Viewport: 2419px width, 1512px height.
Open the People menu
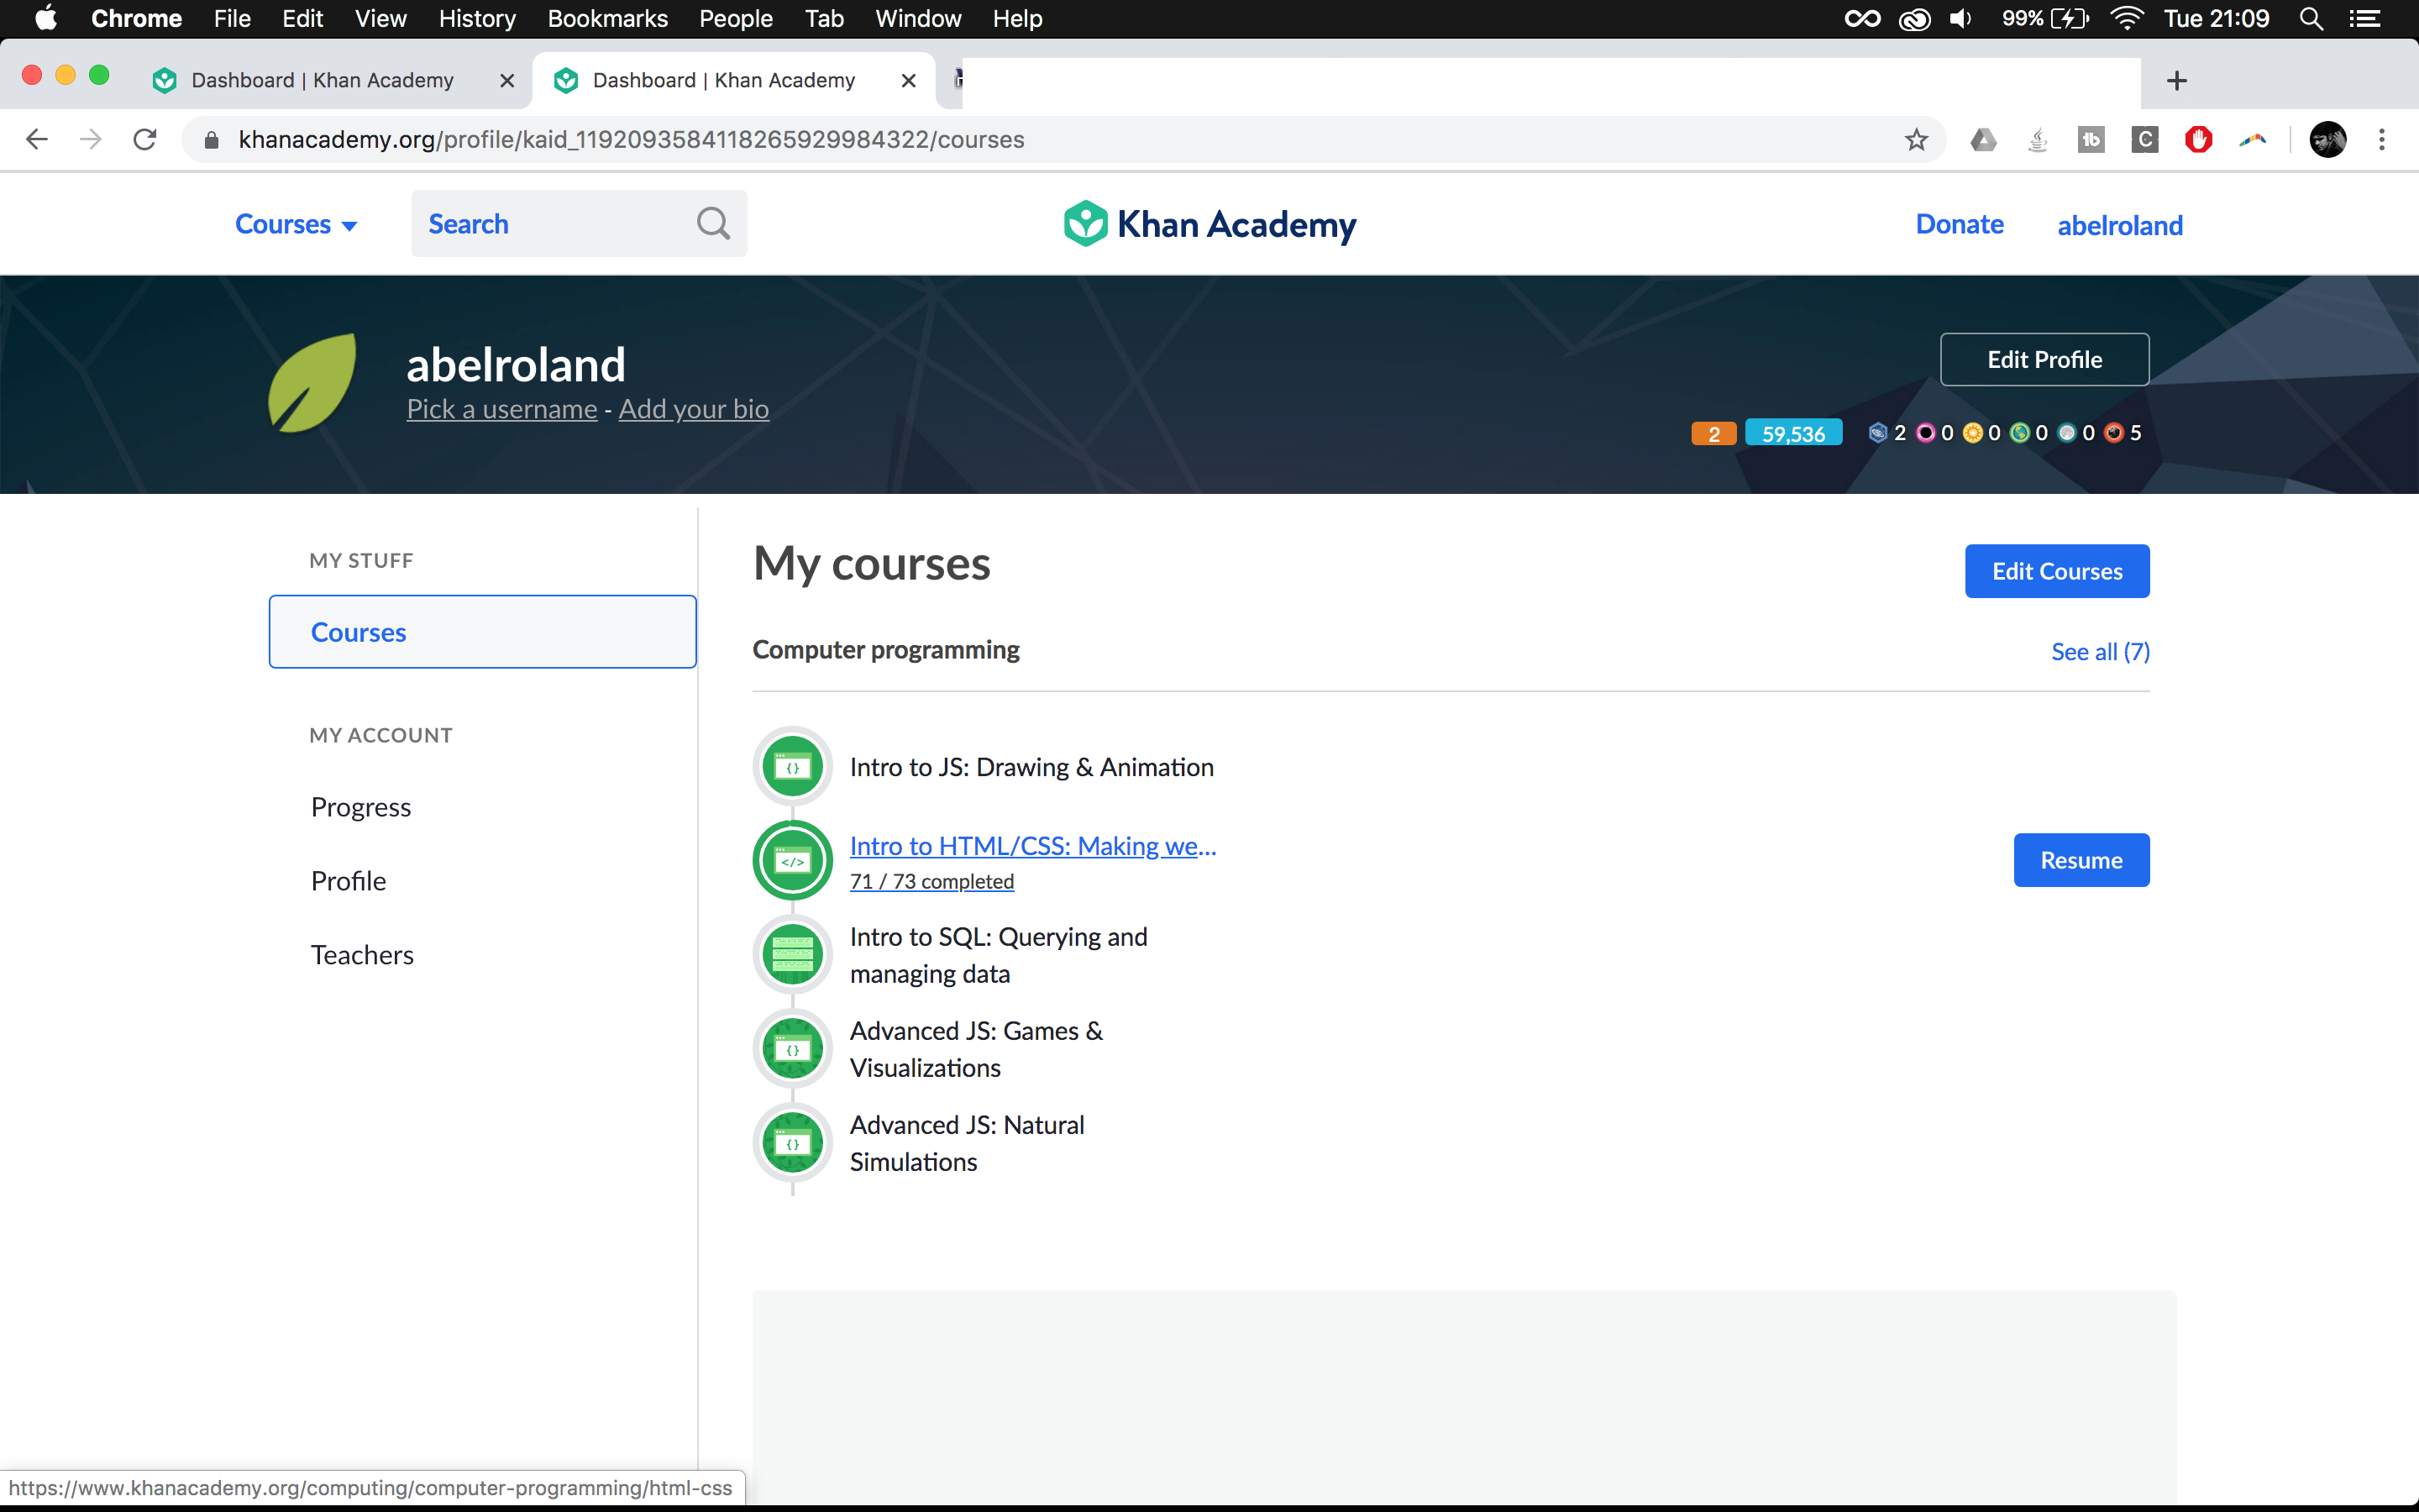(736, 19)
